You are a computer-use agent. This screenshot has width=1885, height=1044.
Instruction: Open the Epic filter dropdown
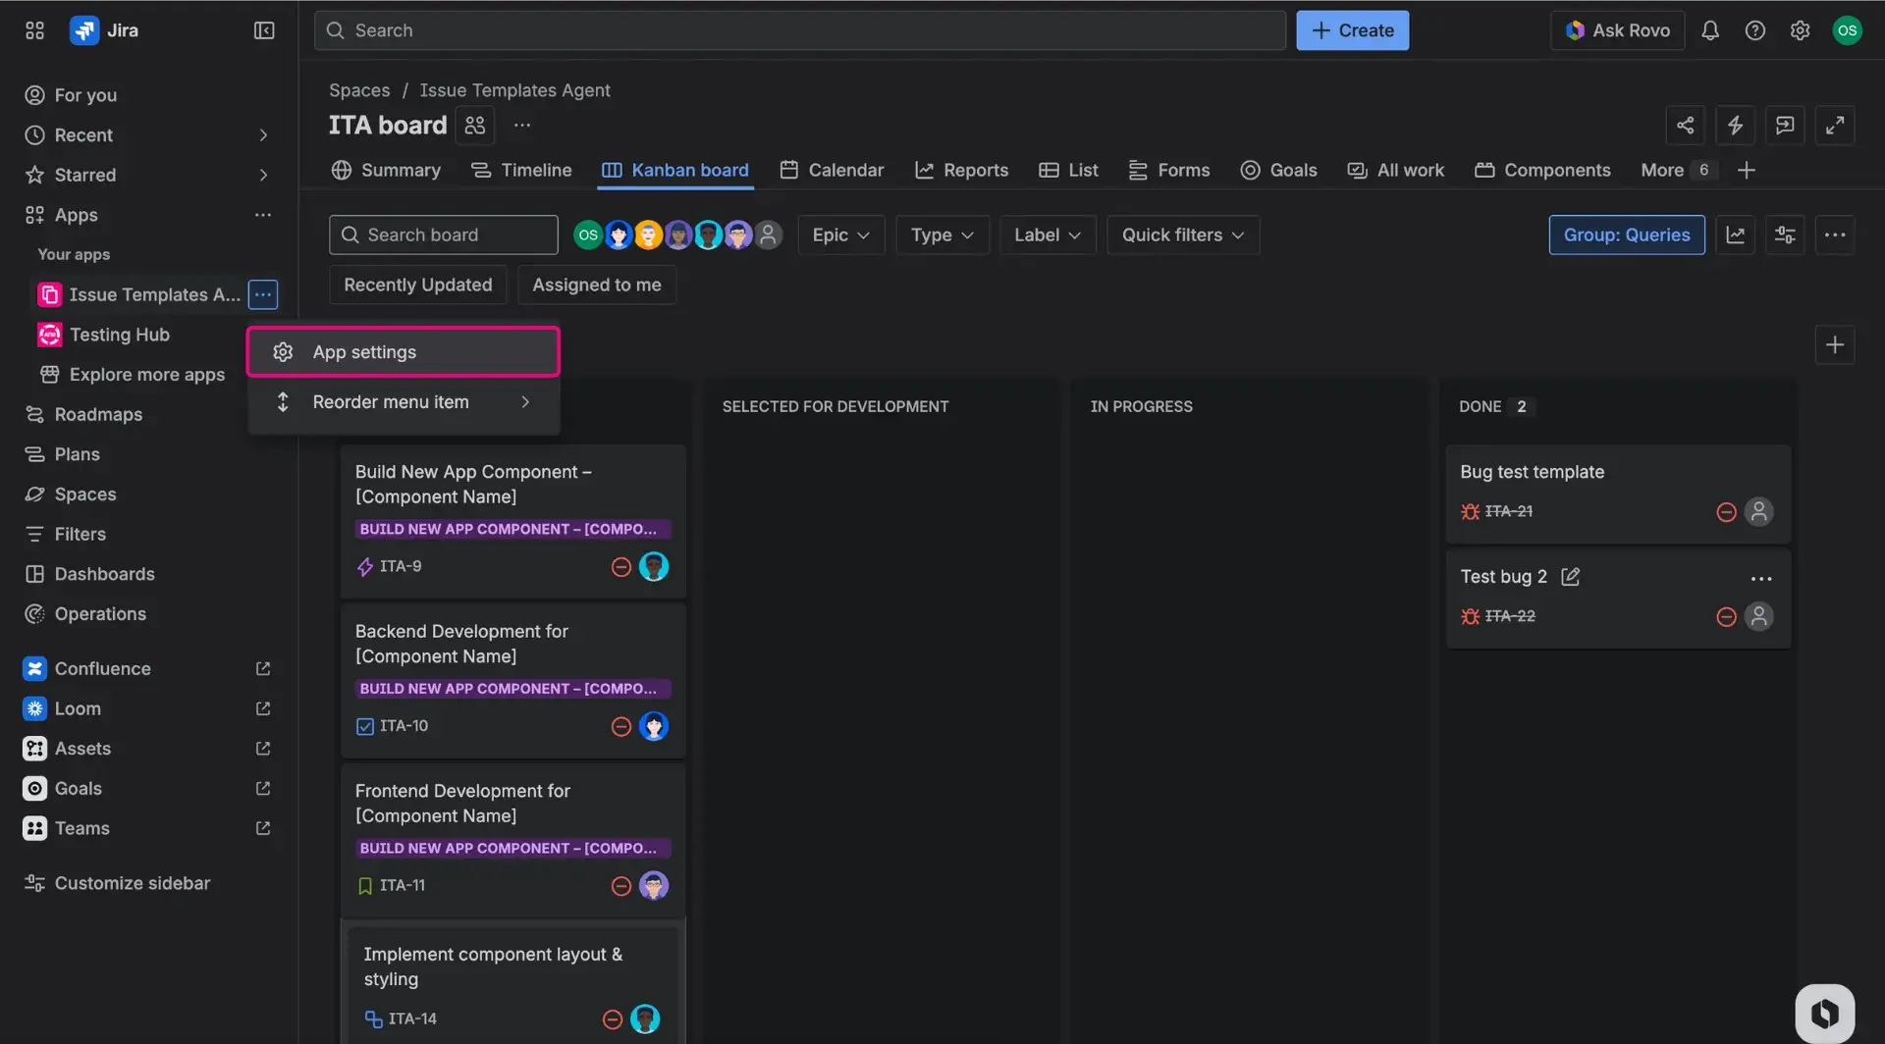[840, 235]
